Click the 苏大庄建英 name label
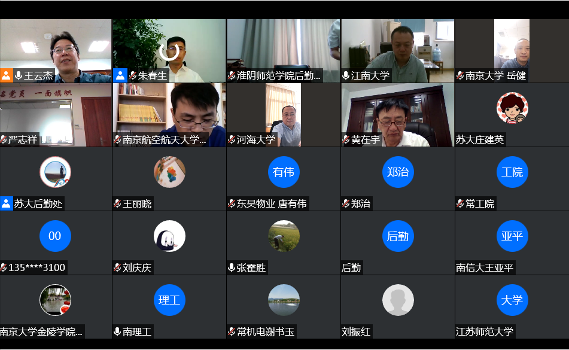The image size is (569, 350). 480,139
